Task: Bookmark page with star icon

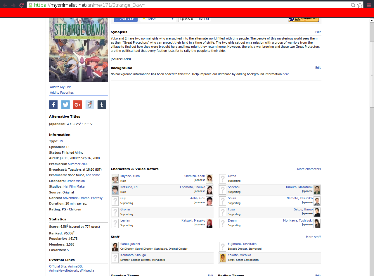Action: point(360,5)
